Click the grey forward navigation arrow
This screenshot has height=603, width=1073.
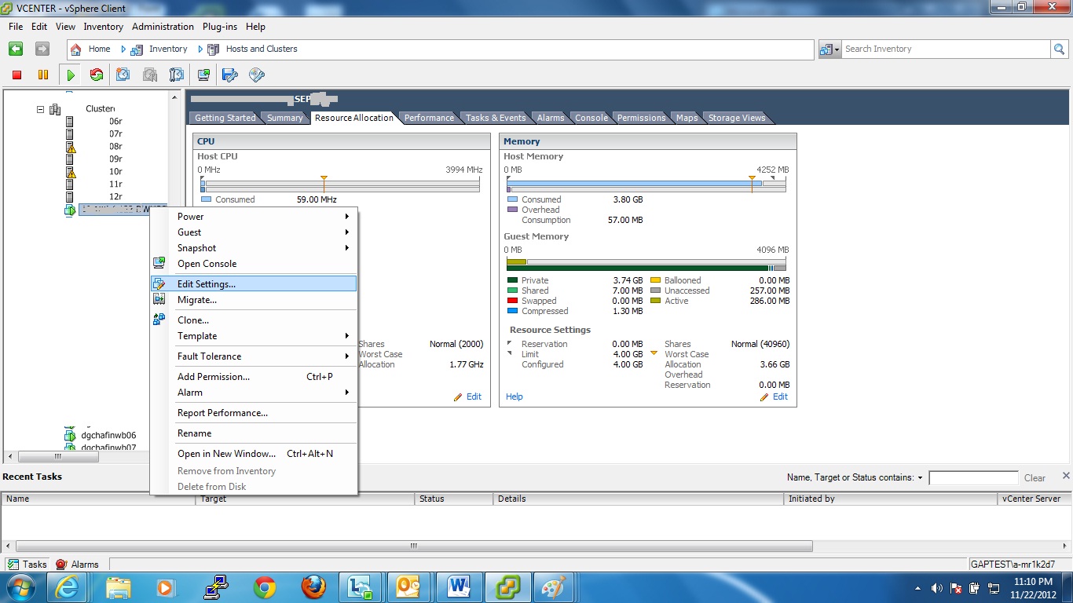pyautogui.click(x=42, y=49)
